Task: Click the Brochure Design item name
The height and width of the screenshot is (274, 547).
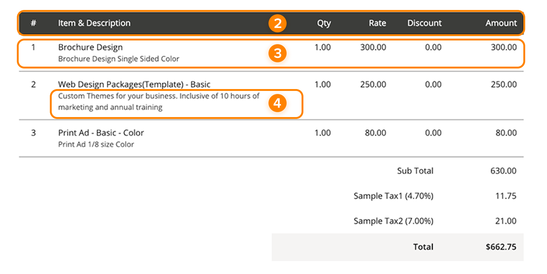Action: (x=90, y=47)
